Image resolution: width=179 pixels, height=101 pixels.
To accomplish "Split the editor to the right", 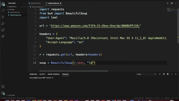I will point(172,3).
